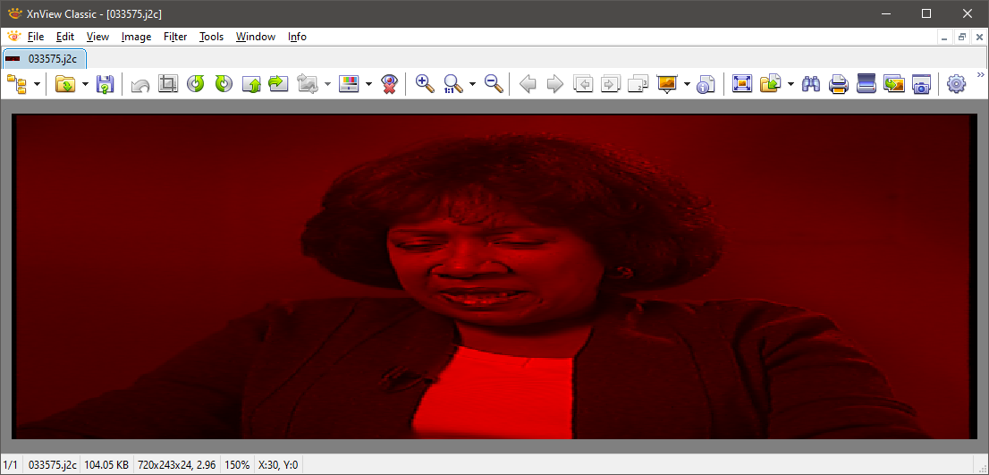Open the Image menu
The width and height of the screenshot is (989, 475).
tap(136, 37)
